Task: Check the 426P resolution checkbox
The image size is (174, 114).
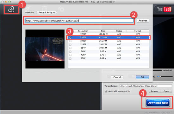Action: coord(70,55)
